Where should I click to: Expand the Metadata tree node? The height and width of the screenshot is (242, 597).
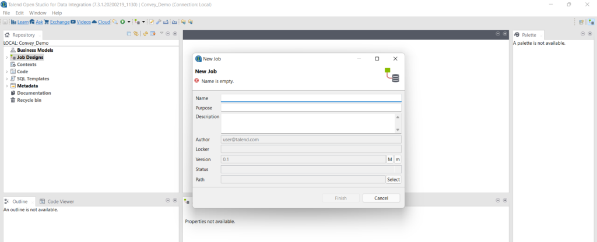(7, 86)
